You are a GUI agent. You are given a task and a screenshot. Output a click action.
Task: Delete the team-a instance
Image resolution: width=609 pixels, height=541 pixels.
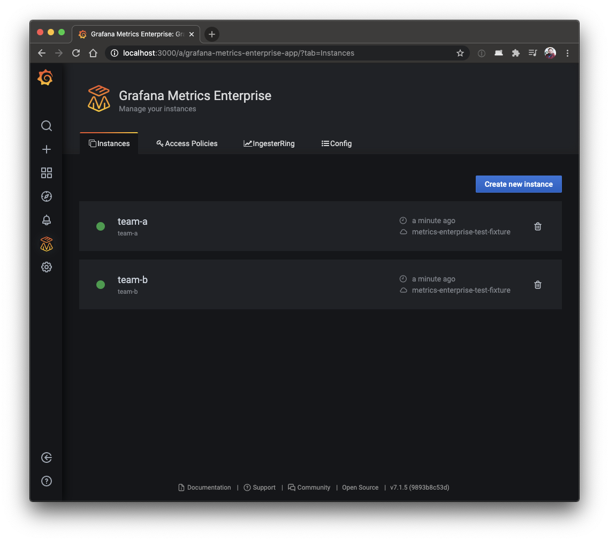click(538, 226)
